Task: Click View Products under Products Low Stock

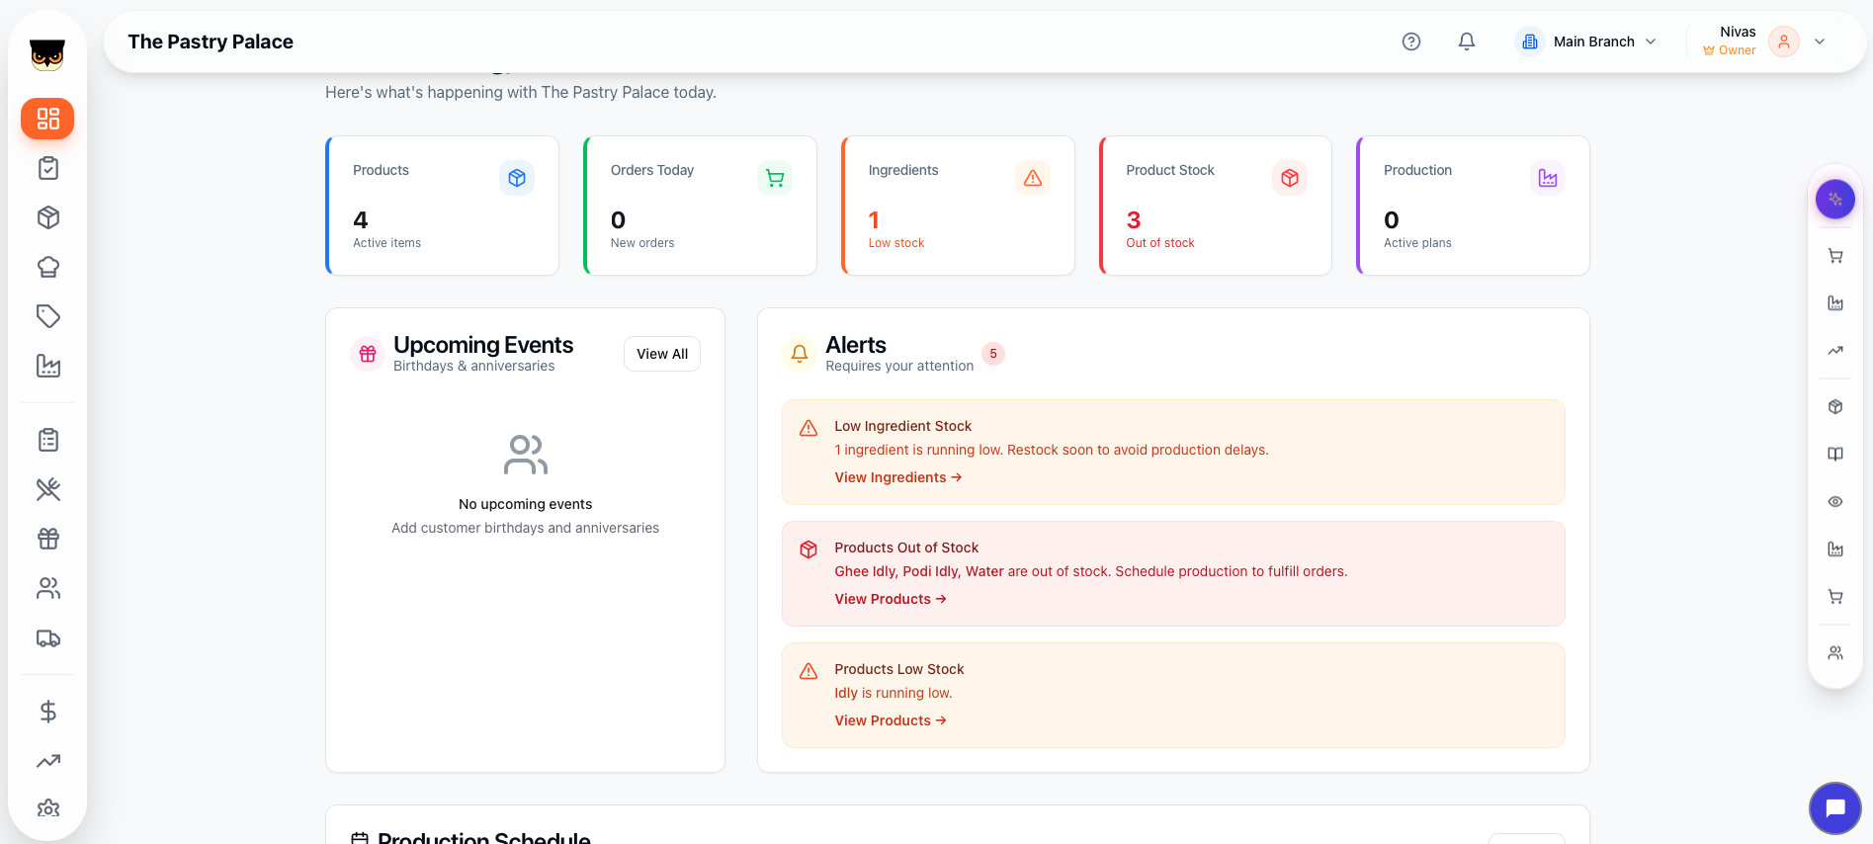Action: point(890,720)
